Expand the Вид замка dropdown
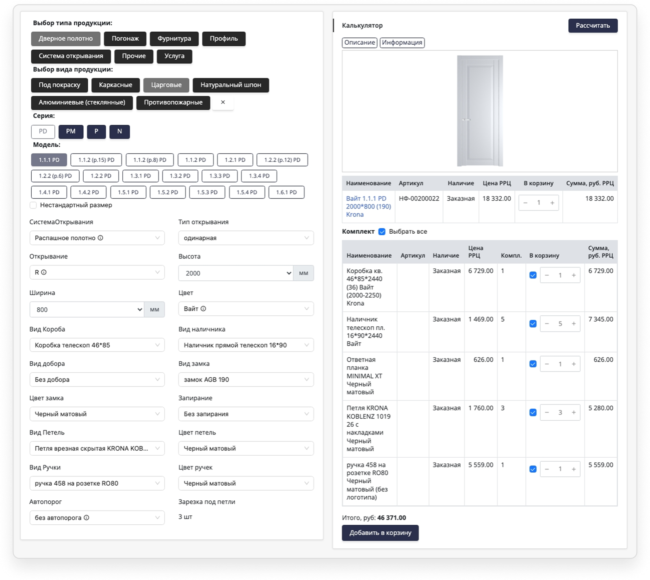Screen dimensions: 650x580 tap(246, 380)
